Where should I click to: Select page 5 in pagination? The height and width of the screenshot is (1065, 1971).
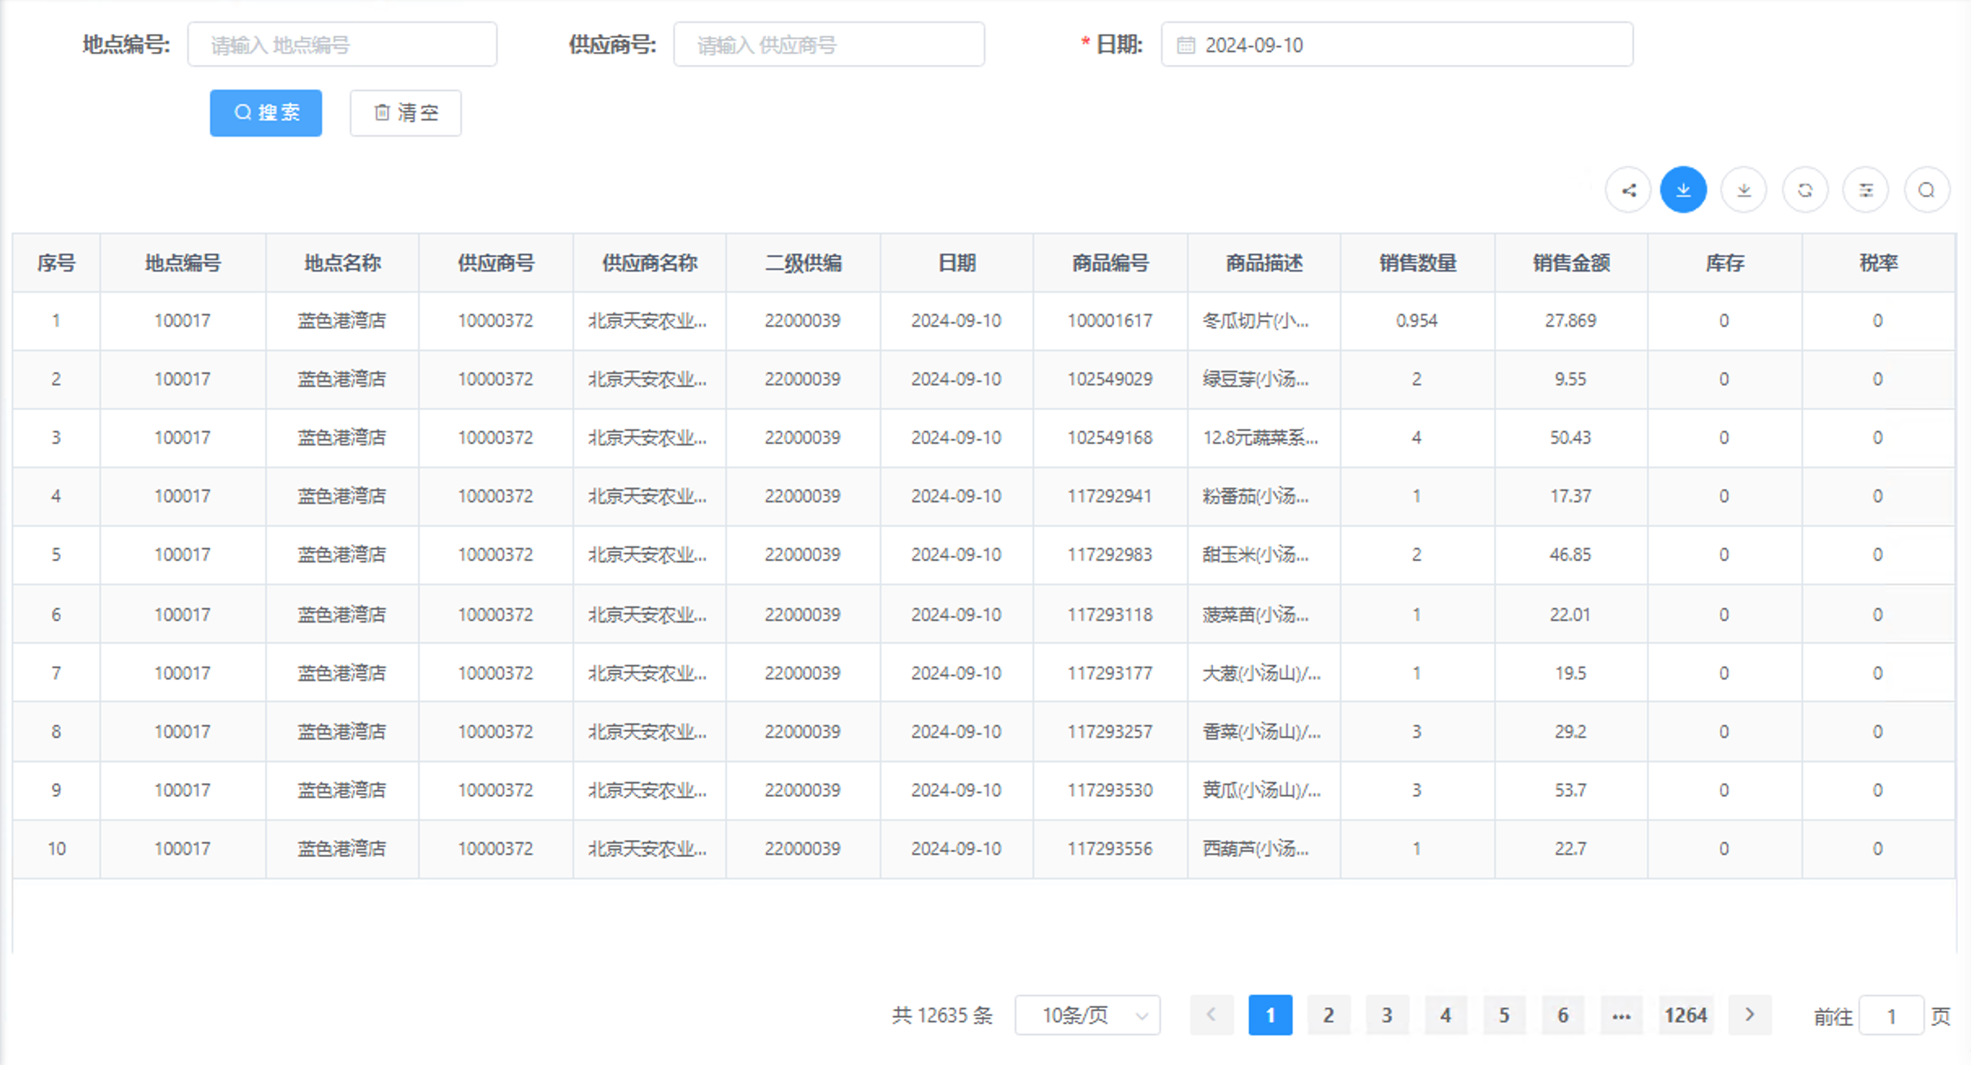pos(1504,1015)
